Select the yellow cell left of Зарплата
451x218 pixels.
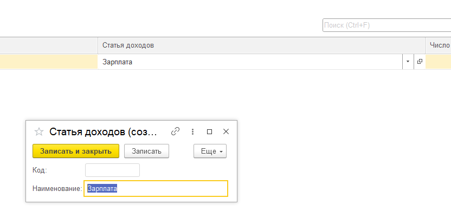point(49,62)
